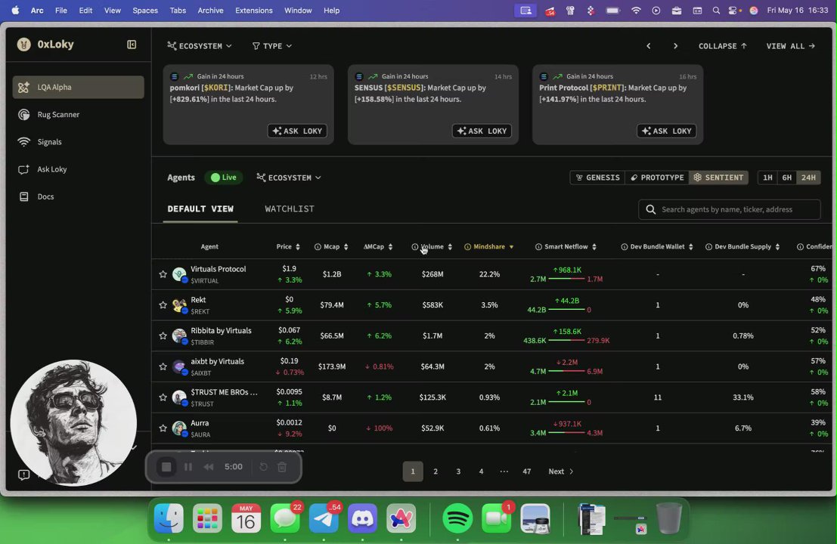Sort by Smart Netflow column
Screen dimensions: 837x544
tap(566, 246)
